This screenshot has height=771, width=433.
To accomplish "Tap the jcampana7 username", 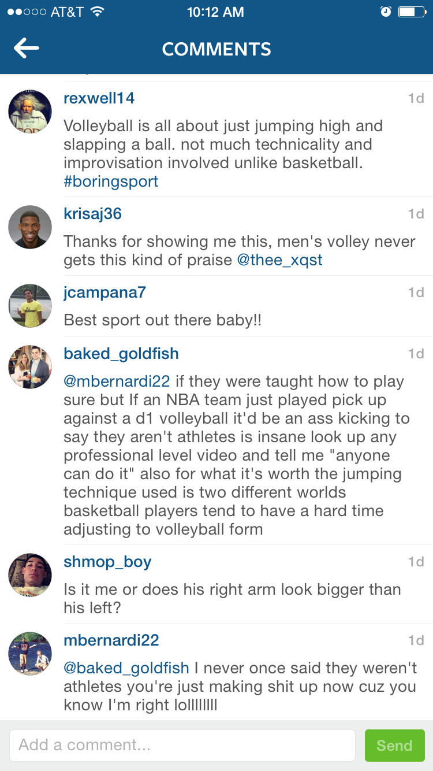I will [104, 292].
